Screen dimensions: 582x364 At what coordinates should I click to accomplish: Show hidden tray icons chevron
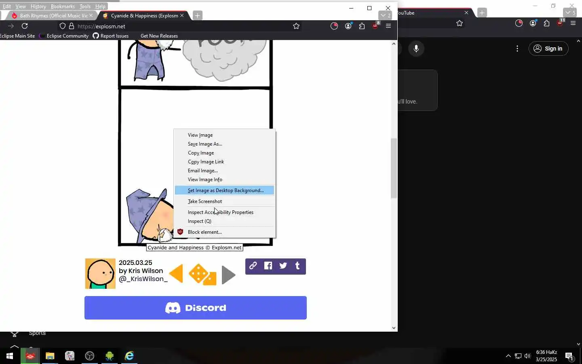click(x=508, y=356)
